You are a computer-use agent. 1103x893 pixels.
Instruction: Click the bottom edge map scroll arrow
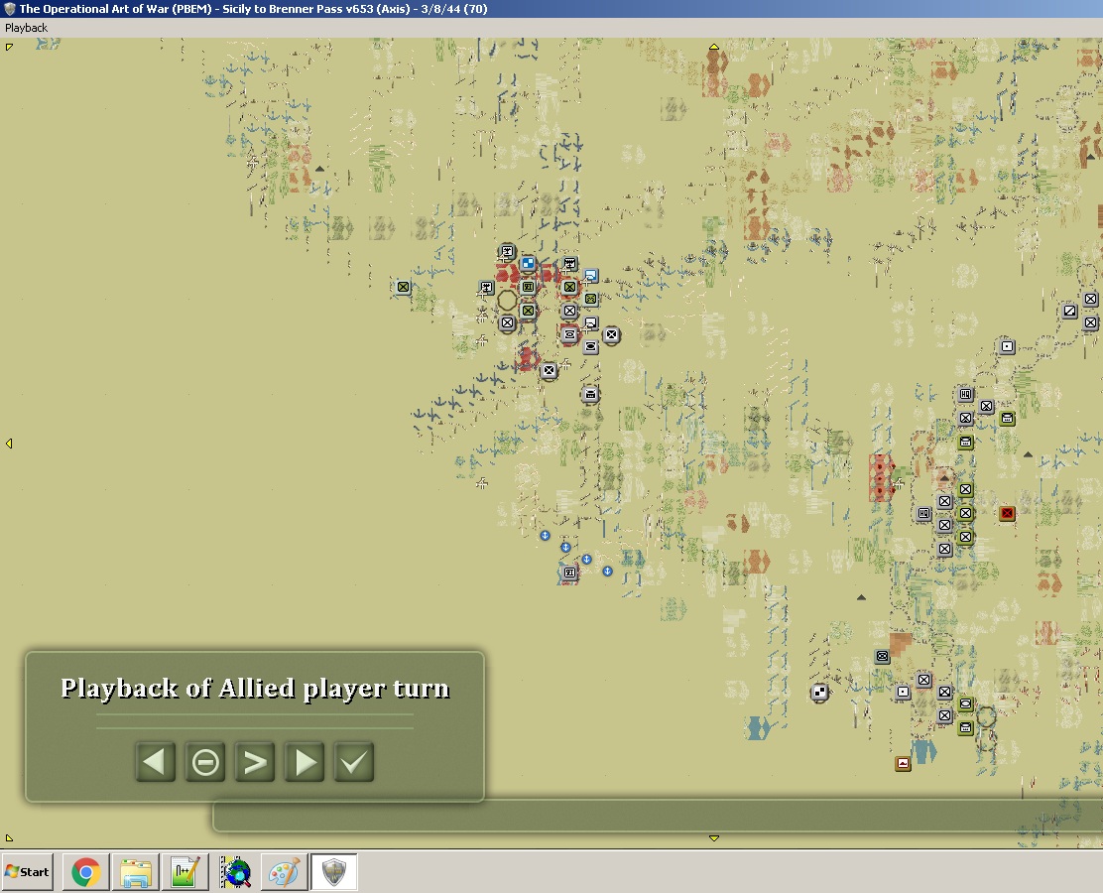click(x=714, y=838)
